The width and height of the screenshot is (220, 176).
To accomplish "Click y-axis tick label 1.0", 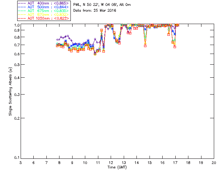I will (x=17, y=25).
